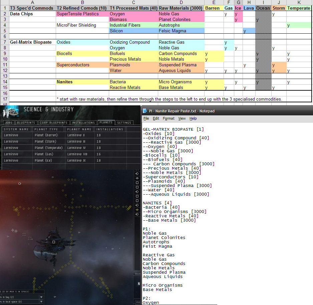Open the Corp Blueprints tab

(x=53, y=123)
